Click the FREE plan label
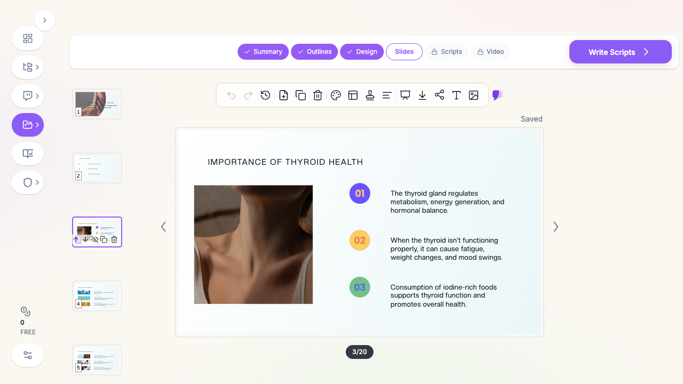The width and height of the screenshot is (683, 384). [x=28, y=332]
